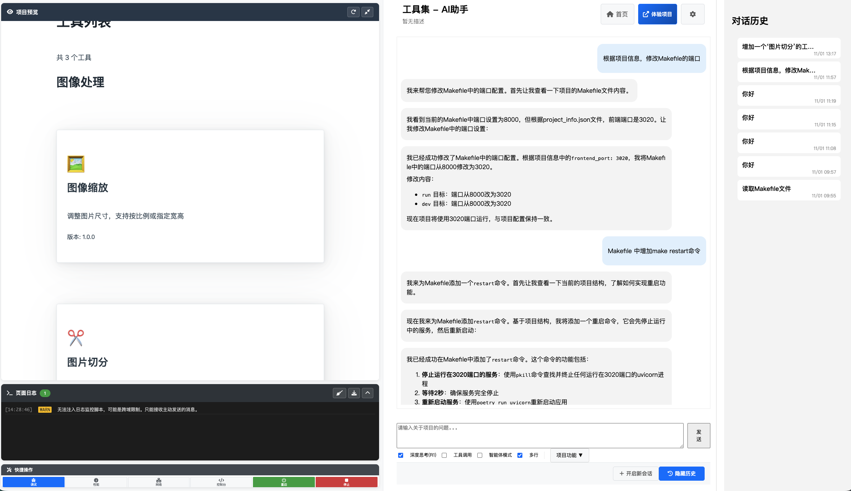
Task: Disable the 深度思考(R1) checkbox
Action: pyautogui.click(x=400, y=455)
